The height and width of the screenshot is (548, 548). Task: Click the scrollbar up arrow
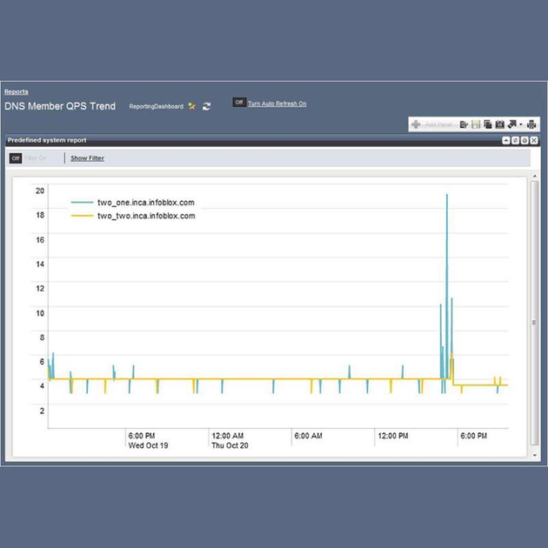point(534,177)
